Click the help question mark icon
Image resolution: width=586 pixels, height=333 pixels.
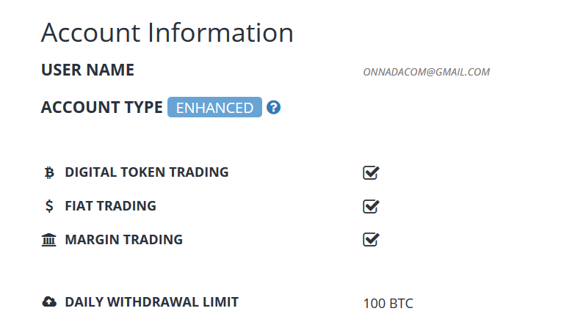click(274, 108)
